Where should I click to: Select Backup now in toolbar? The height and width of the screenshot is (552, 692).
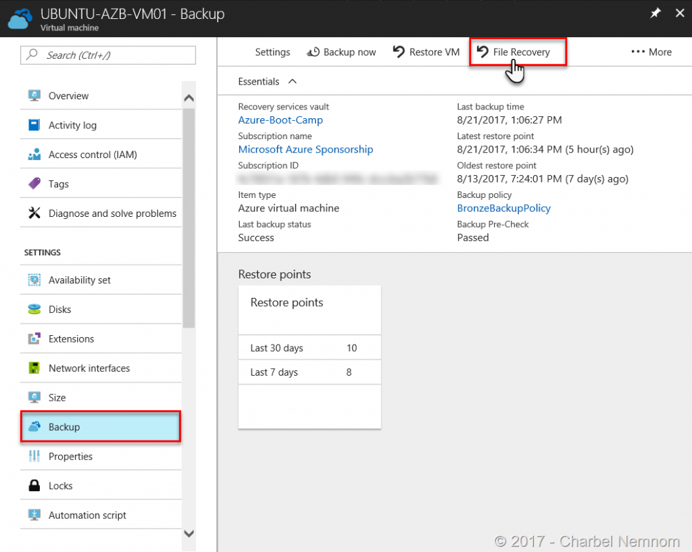tap(341, 52)
